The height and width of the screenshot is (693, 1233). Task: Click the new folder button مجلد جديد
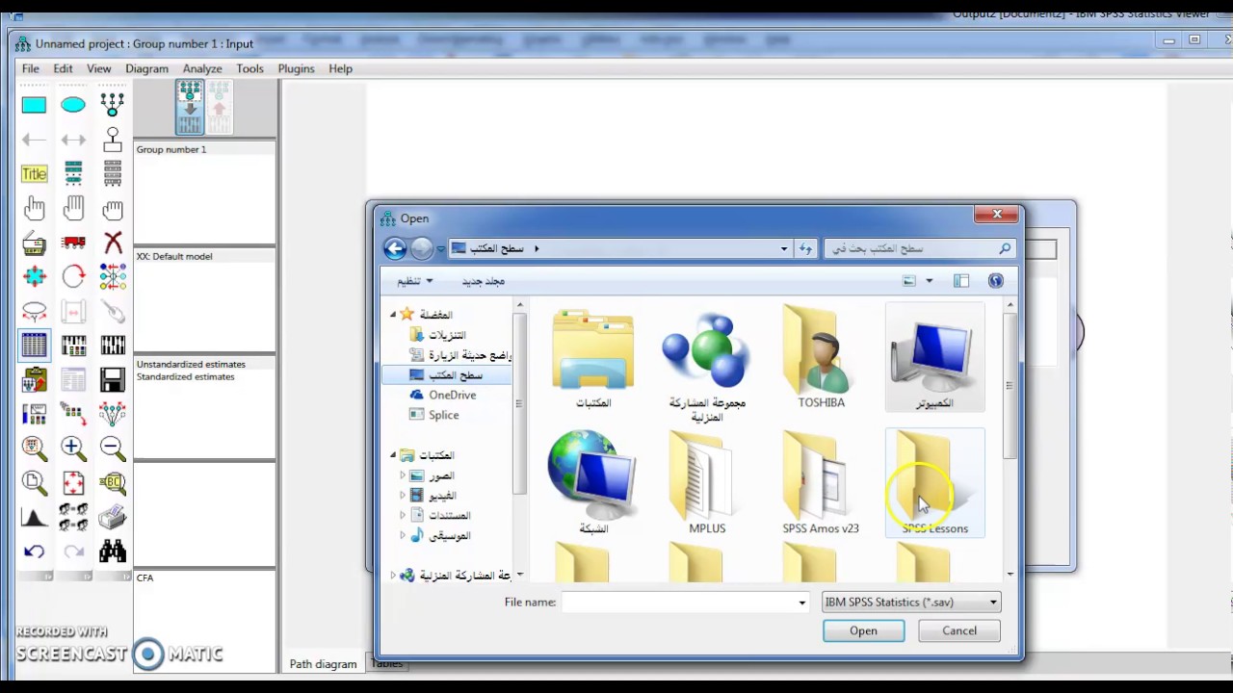483,281
